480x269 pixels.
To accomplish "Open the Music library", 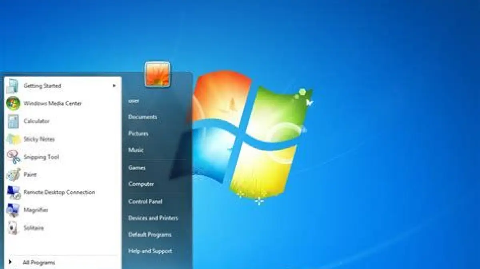I will 136,150.
